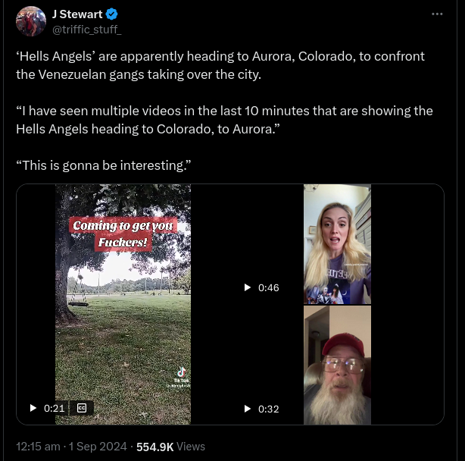Click the tweet's first paragraph about Hells Angels
The height and width of the screenshot is (461, 465).
click(220, 65)
